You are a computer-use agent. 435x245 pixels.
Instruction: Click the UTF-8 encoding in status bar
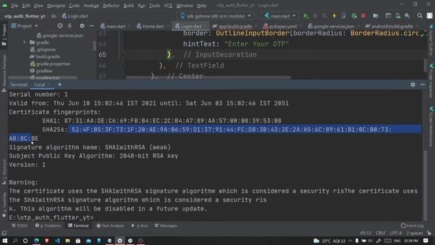pos(396,233)
